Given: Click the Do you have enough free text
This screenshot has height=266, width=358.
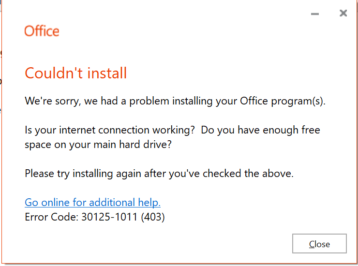Looking at the screenshot, I should click(260, 130).
